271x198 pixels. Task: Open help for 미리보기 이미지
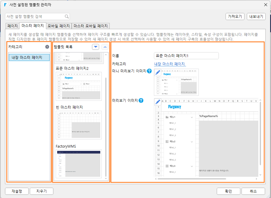click(x=141, y=100)
